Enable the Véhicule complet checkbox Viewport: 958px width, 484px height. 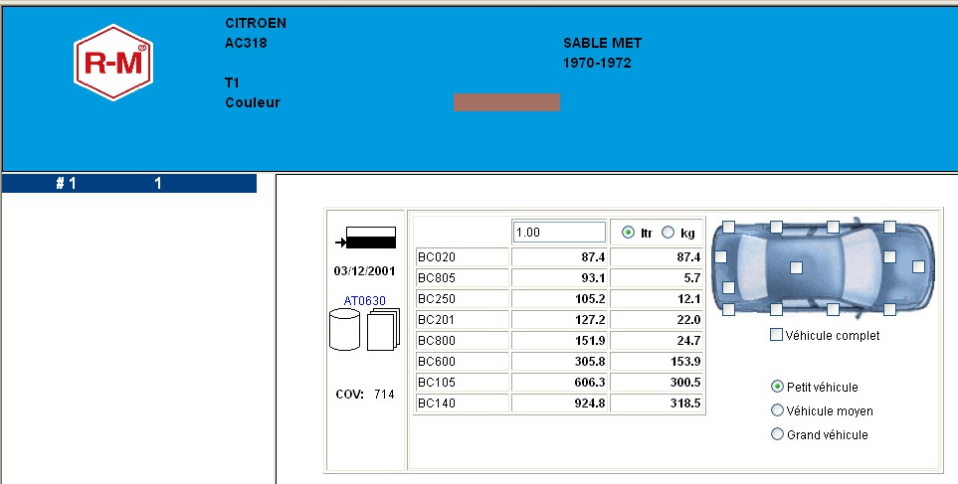(777, 336)
